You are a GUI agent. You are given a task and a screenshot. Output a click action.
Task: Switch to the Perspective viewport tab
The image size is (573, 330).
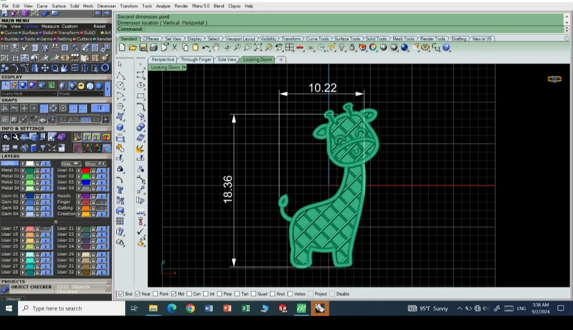point(163,59)
